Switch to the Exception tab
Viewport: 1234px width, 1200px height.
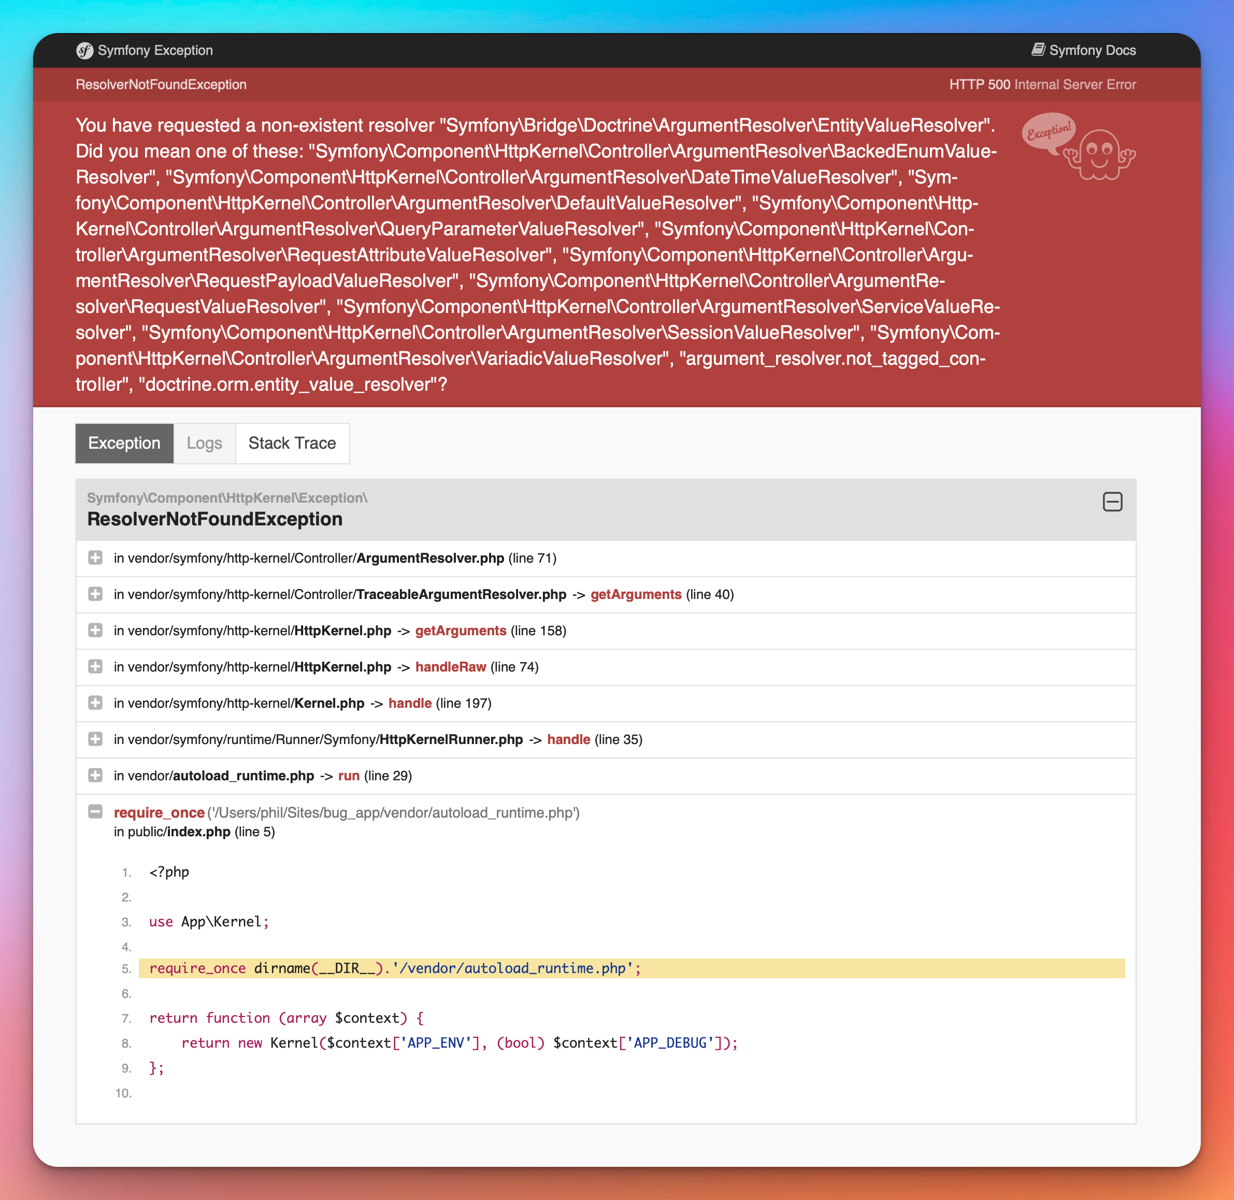(x=124, y=443)
